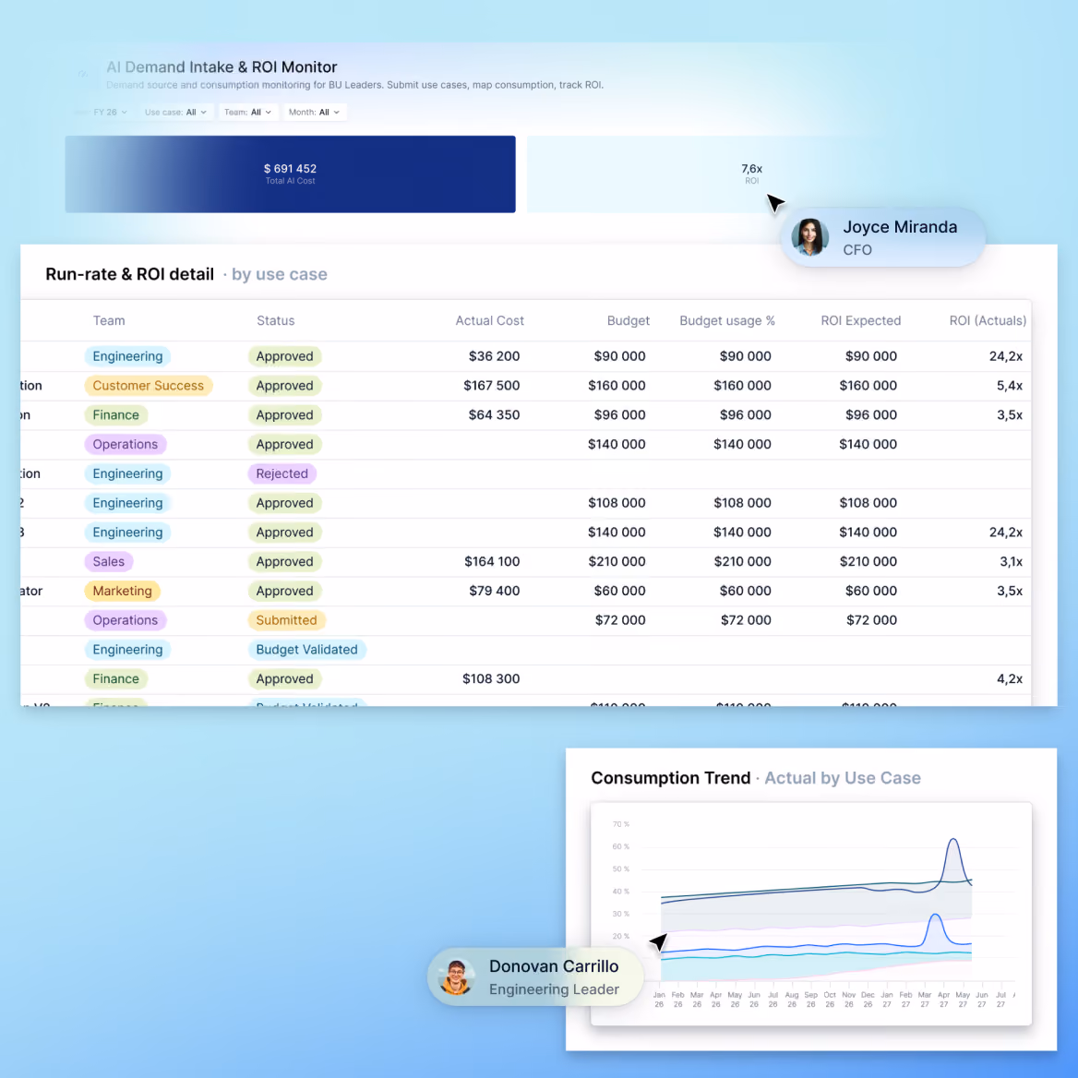The image size is (1078, 1078).
Task: Click the $167 500 actual cost cell
Action: point(492,386)
